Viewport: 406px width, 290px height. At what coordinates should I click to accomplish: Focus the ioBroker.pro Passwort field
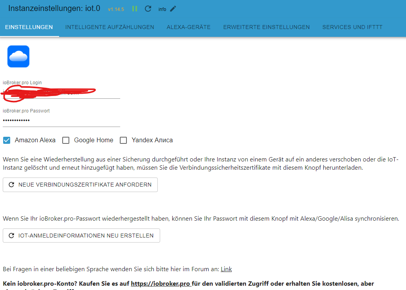pos(61,121)
